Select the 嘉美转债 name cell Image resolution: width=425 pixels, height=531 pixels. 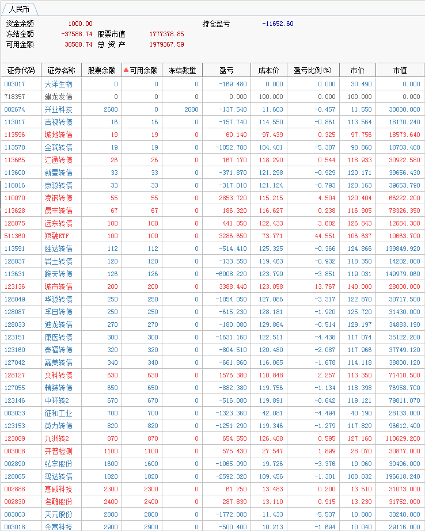click(x=59, y=362)
